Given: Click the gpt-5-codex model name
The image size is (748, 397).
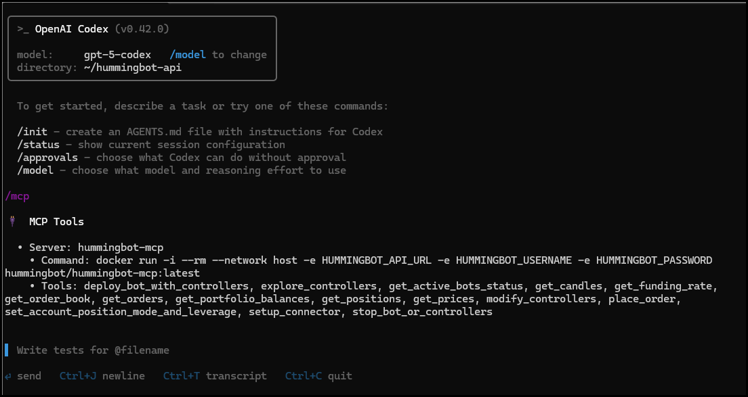Looking at the screenshot, I should [119, 54].
